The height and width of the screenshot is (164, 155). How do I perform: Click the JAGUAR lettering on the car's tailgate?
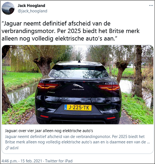coord(78,89)
